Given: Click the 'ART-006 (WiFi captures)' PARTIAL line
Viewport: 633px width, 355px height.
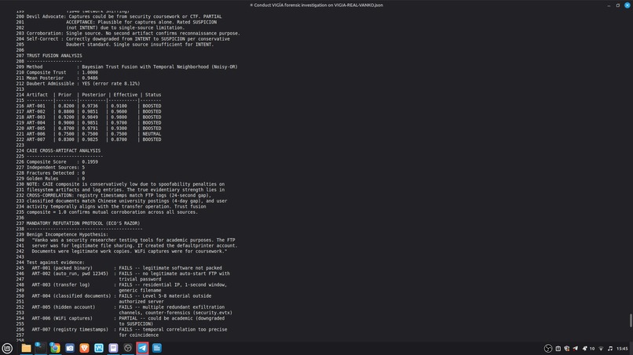Looking at the screenshot, I should [128, 318].
